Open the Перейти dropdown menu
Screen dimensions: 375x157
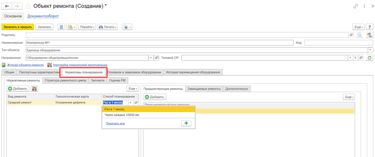(87, 27)
